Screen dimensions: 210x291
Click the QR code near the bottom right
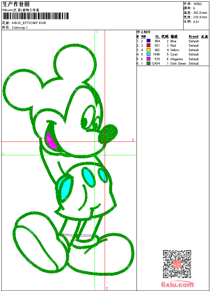(x=177, y=264)
